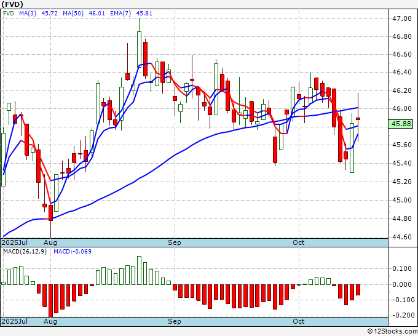Click the MACD(26,12,9) indicator label
This screenshot has height=336, width=418.
point(25,252)
